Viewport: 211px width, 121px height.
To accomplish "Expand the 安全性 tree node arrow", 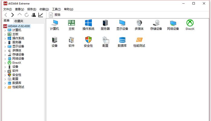I will [x=5, y=75].
